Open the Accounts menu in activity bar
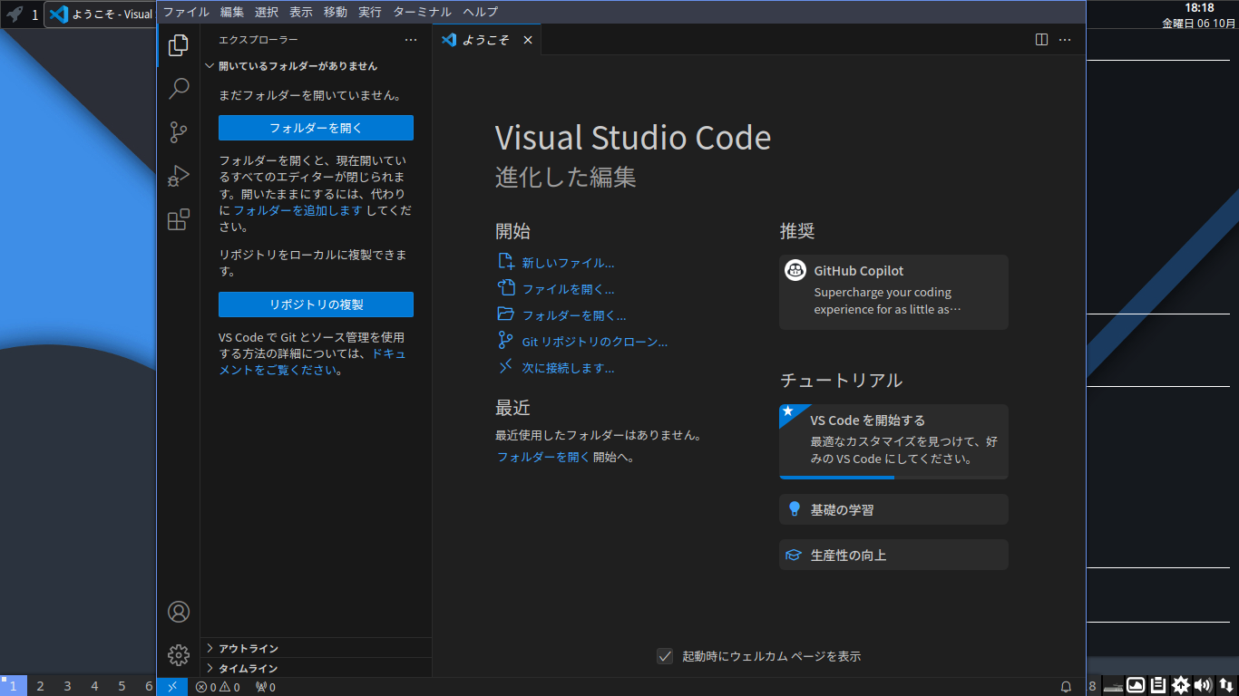1239x696 pixels. (x=179, y=612)
